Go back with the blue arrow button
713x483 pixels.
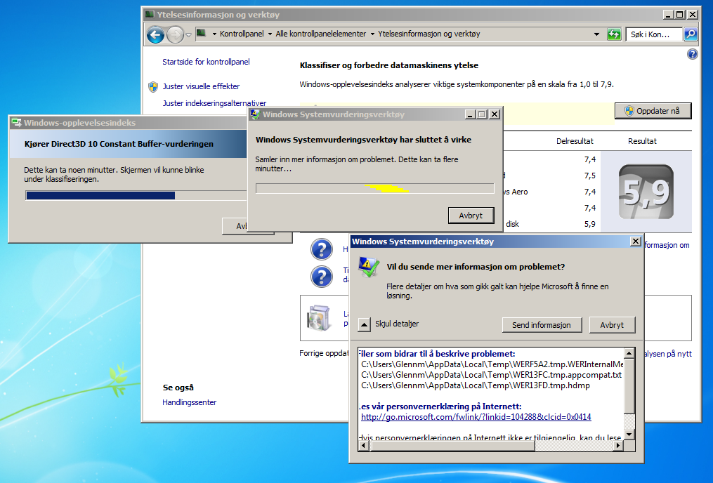click(x=155, y=34)
